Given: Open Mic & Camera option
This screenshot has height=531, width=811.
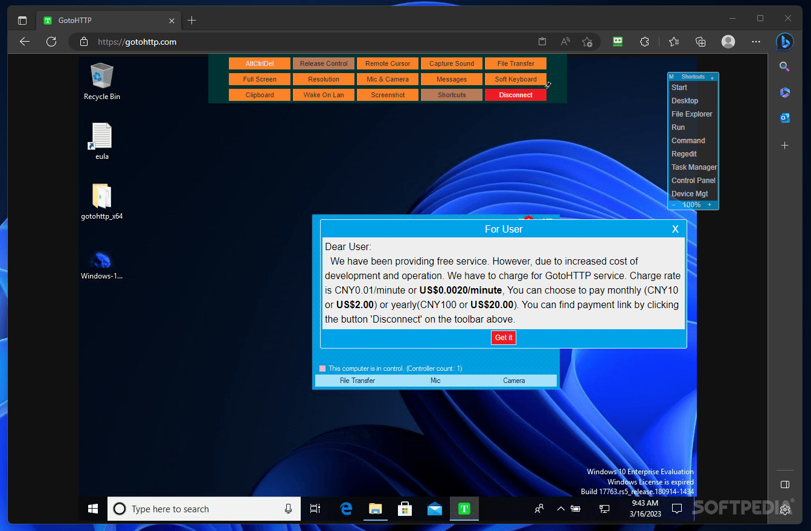Looking at the screenshot, I should click(388, 79).
